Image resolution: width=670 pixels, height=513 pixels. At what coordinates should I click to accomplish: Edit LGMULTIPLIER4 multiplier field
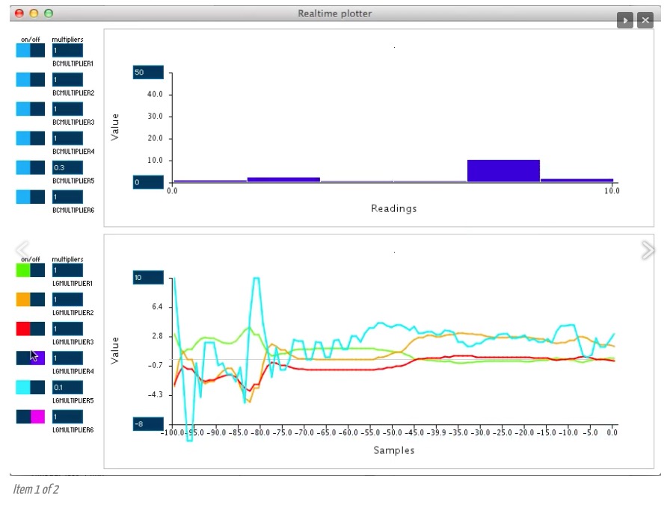[67, 358]
